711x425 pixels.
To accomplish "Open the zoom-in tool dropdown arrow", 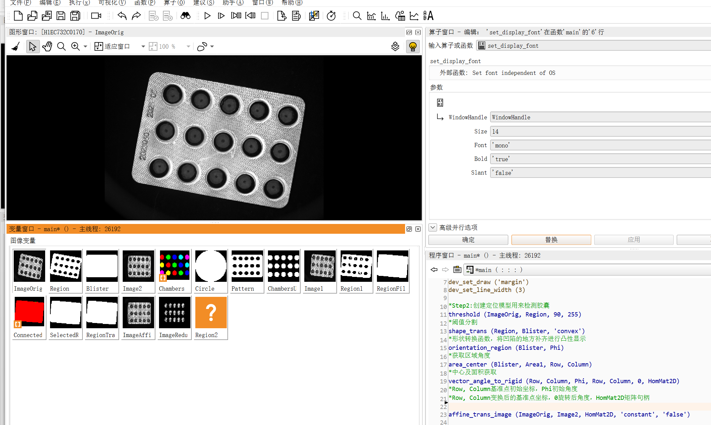I will tap(85, 46).
